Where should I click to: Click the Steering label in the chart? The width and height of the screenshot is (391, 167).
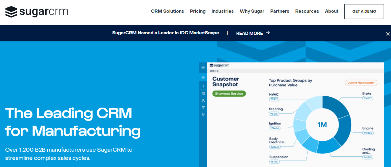click(x=276, y=109)
